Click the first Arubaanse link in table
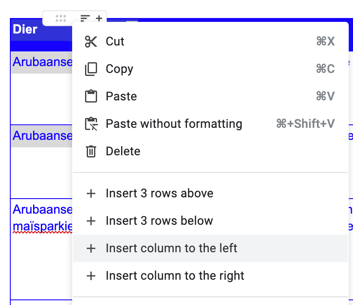This screenshot has height=305, width=353. 42,62
